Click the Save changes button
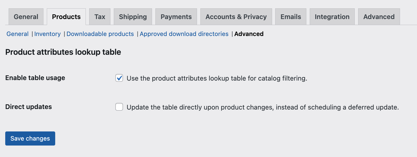 point(30,138)
